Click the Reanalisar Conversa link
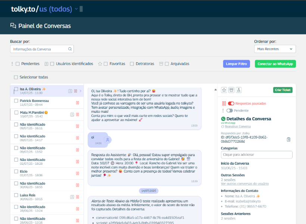Screen dimensions: 306x224 (237, 127)
